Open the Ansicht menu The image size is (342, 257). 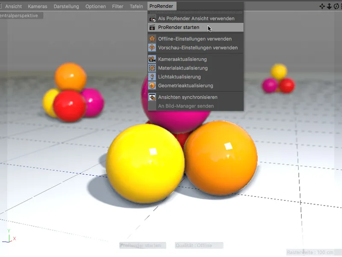click(13, 6)
